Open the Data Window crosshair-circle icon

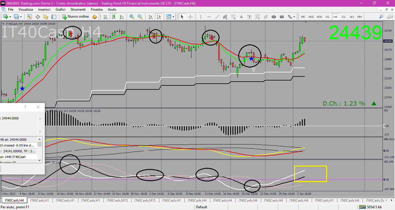38,17
